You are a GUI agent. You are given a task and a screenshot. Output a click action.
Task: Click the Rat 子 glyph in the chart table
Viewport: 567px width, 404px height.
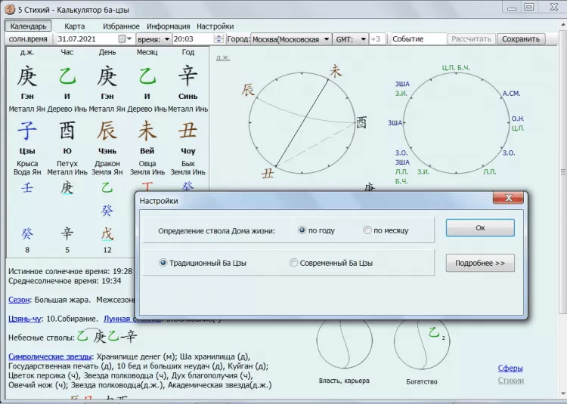tap(27, 130)
